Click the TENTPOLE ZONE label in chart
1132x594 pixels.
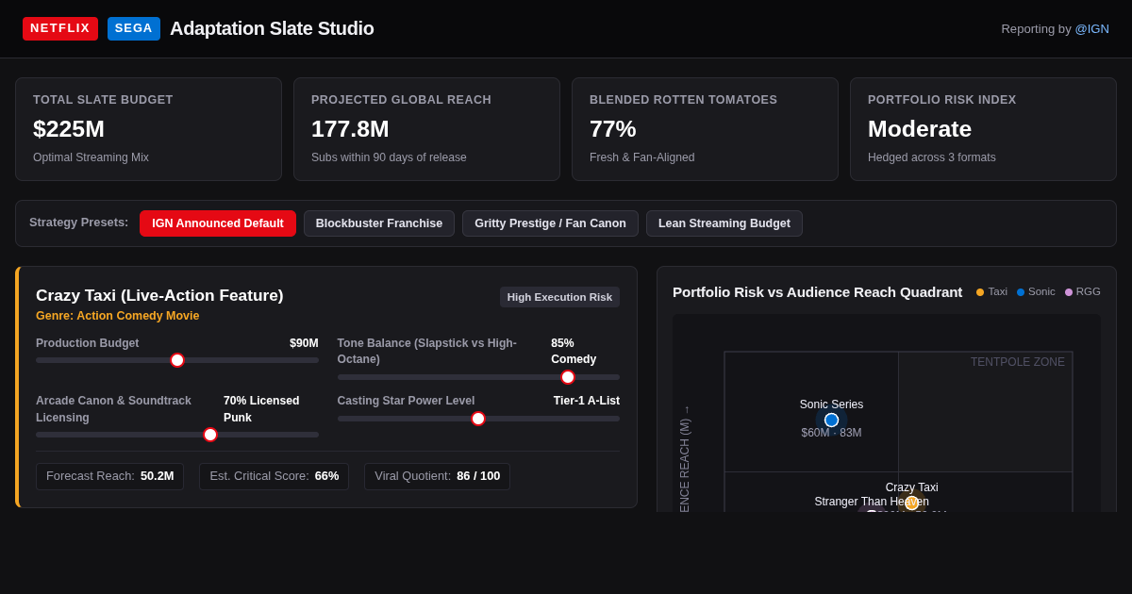click(1018, 362)
